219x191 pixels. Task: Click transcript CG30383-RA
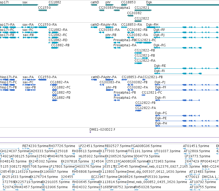pyautogui.click(x=109, y=30)
